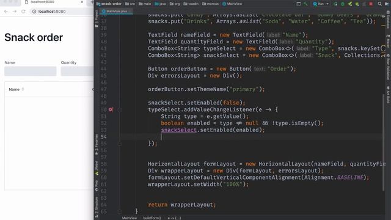391x220 pixels.
Task: Open the JRebel tool window
Action: pyautogui.click(x=97, y=168)
